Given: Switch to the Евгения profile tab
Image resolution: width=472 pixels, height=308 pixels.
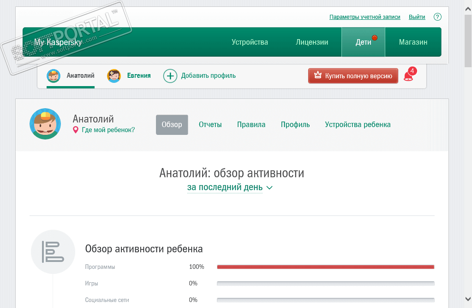Looking at the screenshot, I should point(129,76).
